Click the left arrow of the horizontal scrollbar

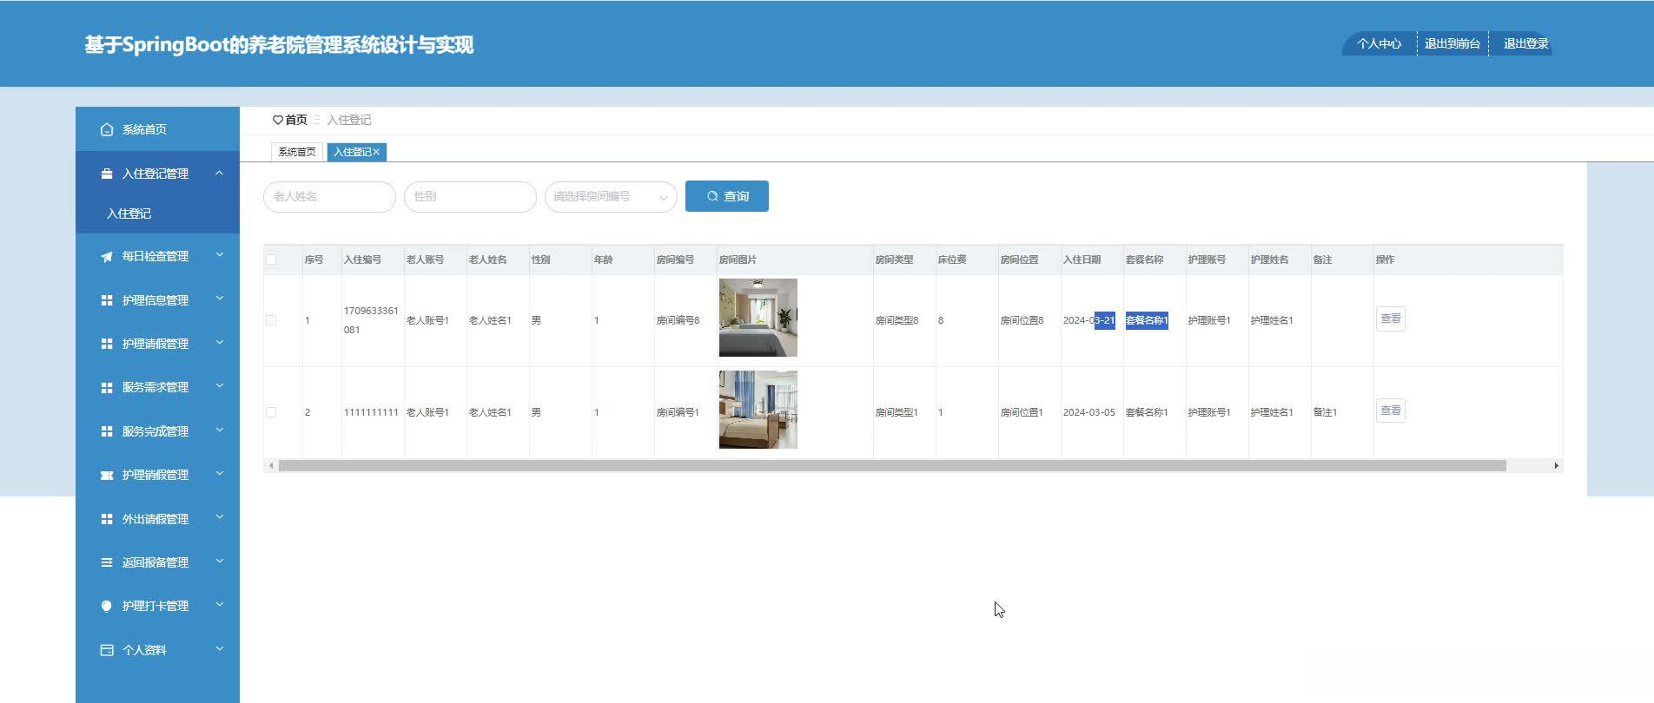(x=271, y=466)
